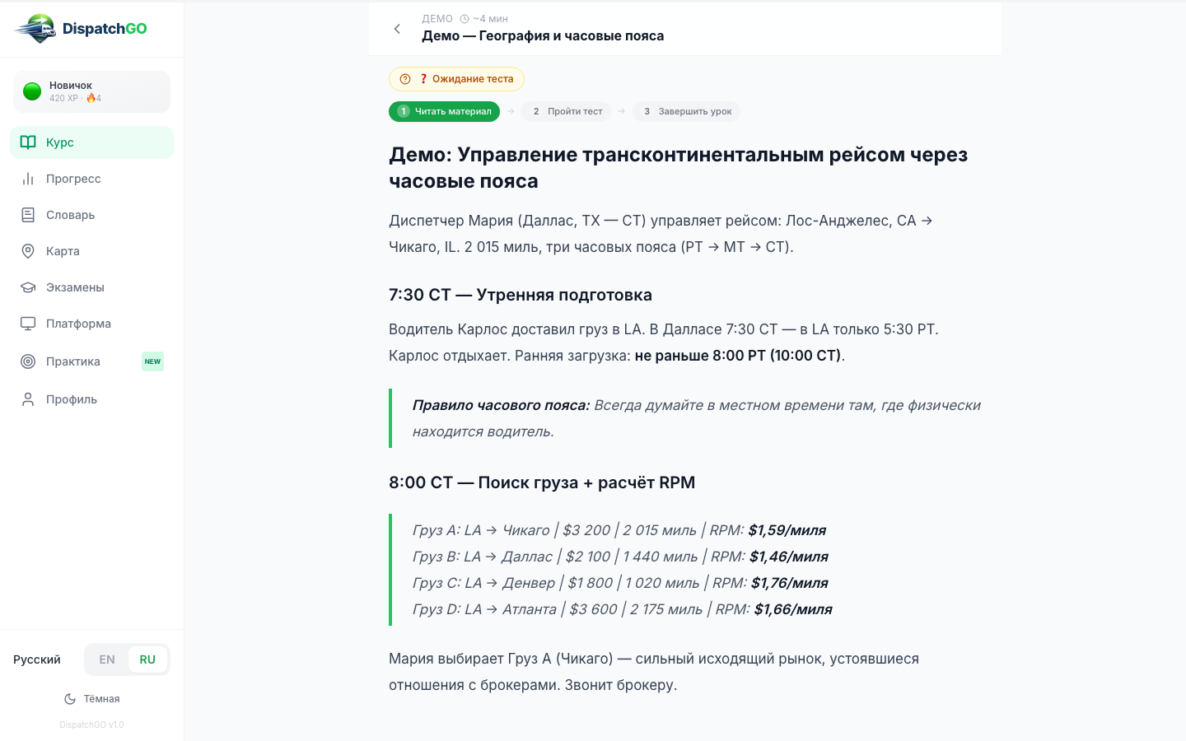
Task: Click the heading 7:30 CT — Утренняя подготовка
Action: 521,295
